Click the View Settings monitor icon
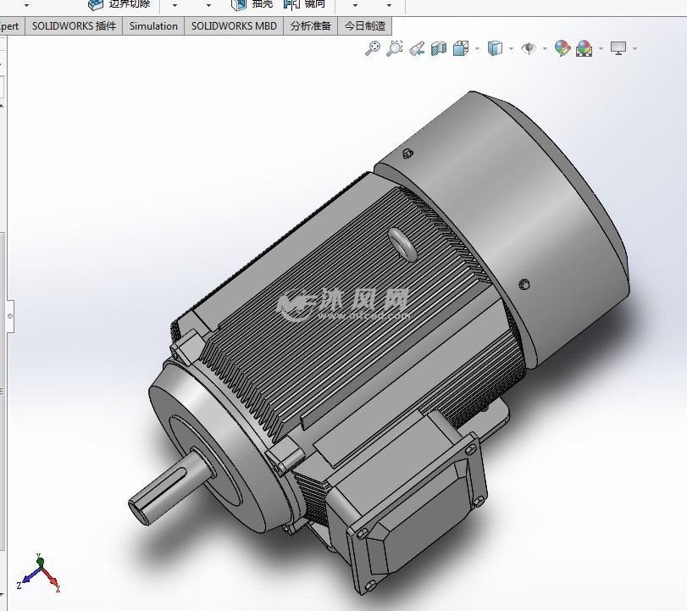 (620, 48)
